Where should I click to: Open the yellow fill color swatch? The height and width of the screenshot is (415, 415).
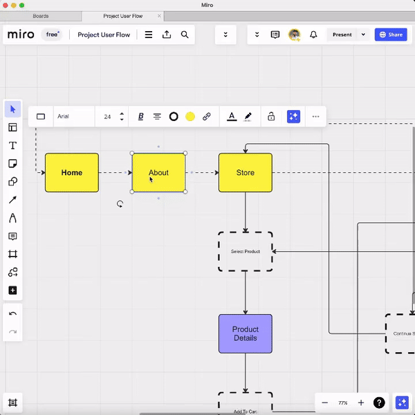pos(190,117)
